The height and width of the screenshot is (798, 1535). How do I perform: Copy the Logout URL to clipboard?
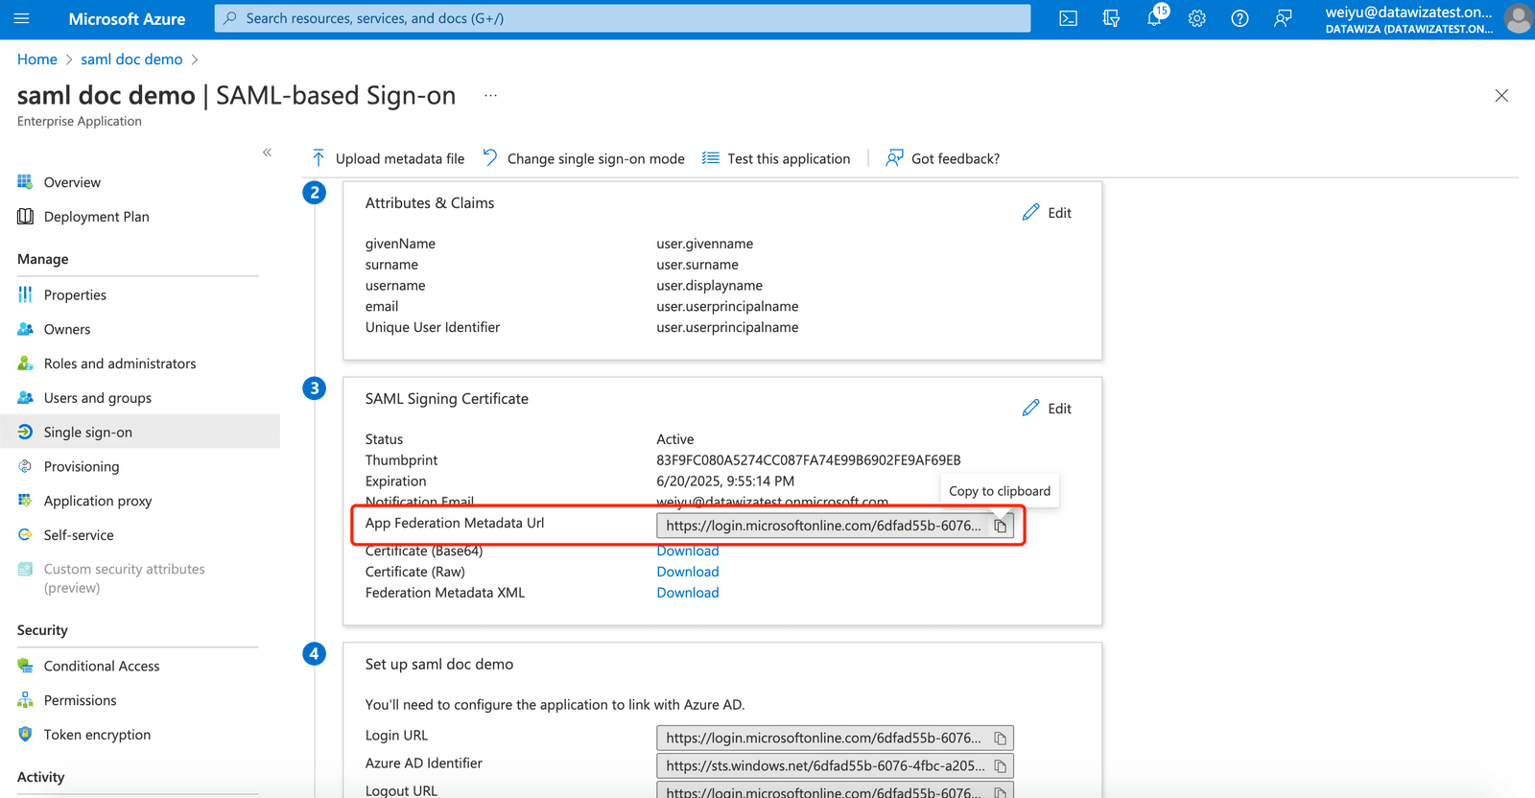pyautogui.click(x=1001, y=792)
